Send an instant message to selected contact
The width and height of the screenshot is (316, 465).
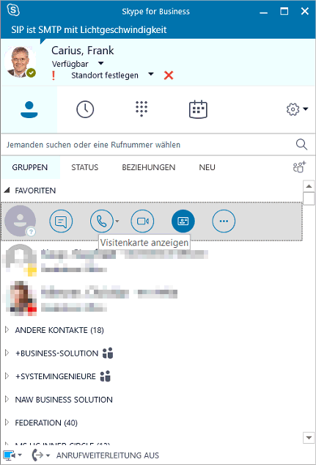coord(61,221)
